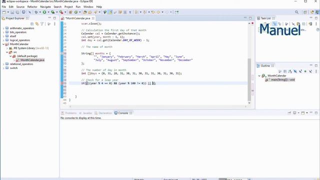Select the relational_operators project

click(21, 64)
